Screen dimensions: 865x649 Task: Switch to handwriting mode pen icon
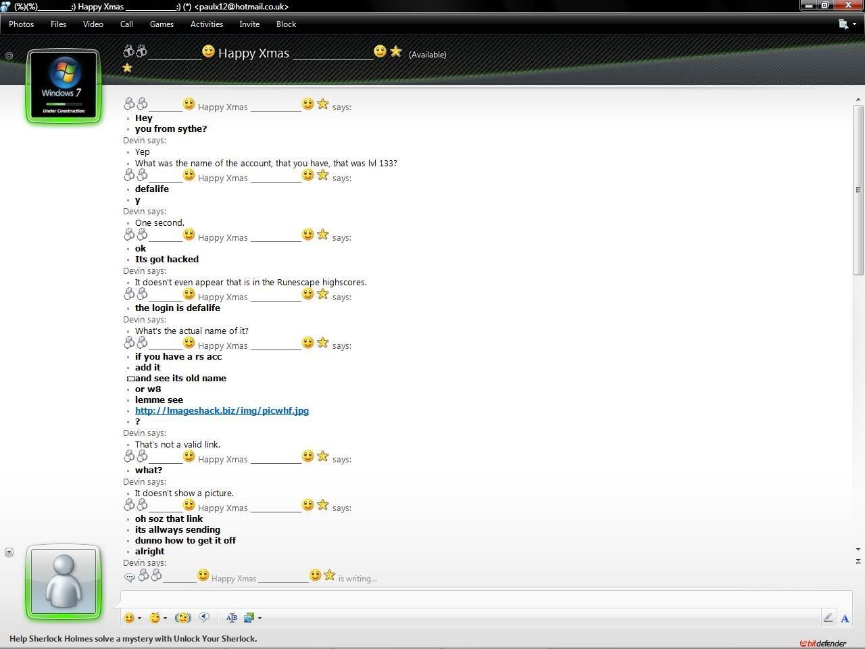point(828,617)
